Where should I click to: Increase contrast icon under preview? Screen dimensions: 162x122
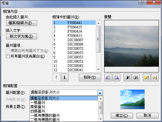pos(127,77)
